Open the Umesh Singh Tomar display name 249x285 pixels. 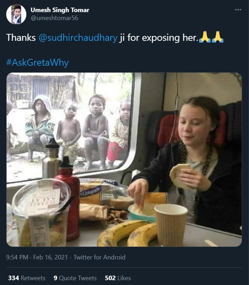(x=60, y=10)
